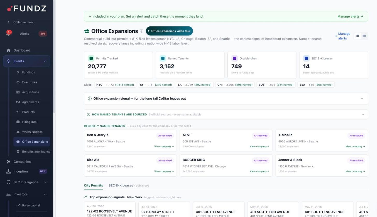Go to Office Expansions in sidebar

[32, 142]
